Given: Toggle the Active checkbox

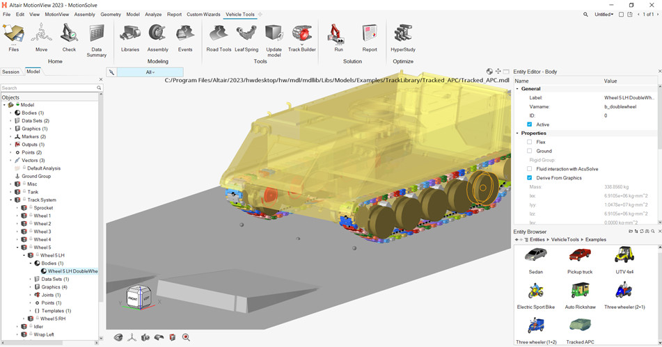Looking at the screenshot, I should pos(530,124).
